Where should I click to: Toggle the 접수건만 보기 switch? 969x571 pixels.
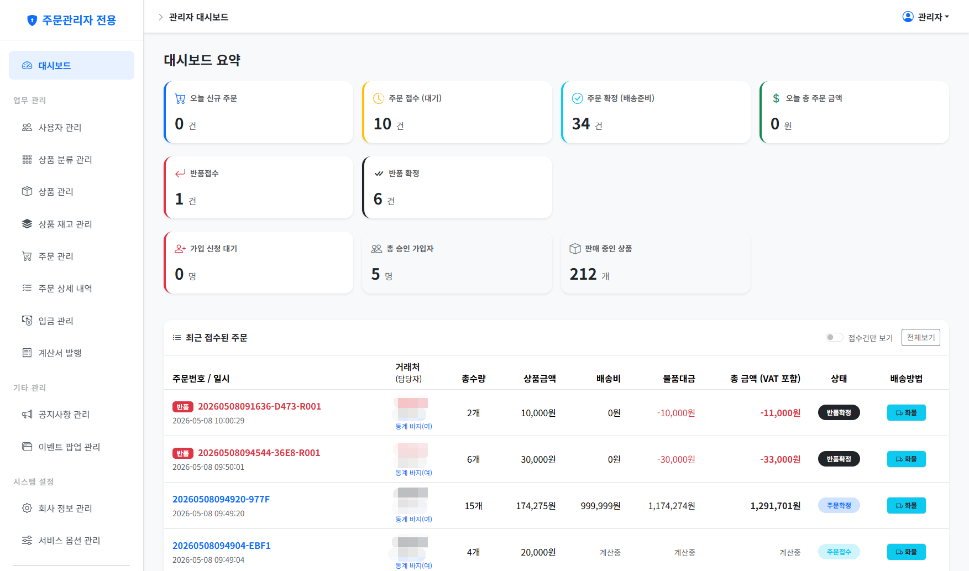coord(834,337)
